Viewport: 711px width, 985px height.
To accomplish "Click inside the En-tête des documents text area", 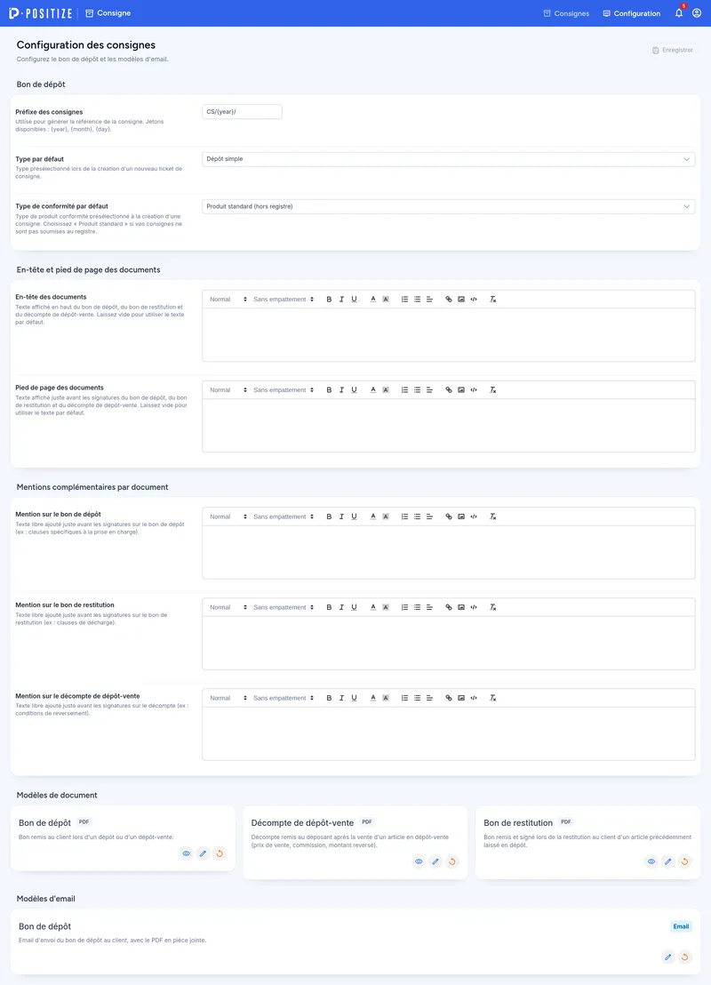I will pos(449,335).
